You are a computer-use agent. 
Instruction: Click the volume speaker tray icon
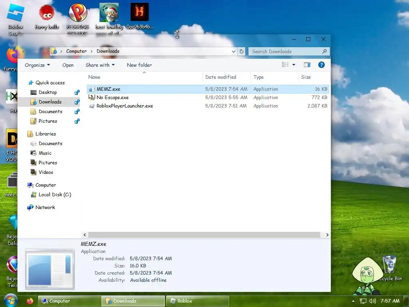pos(373,301)
